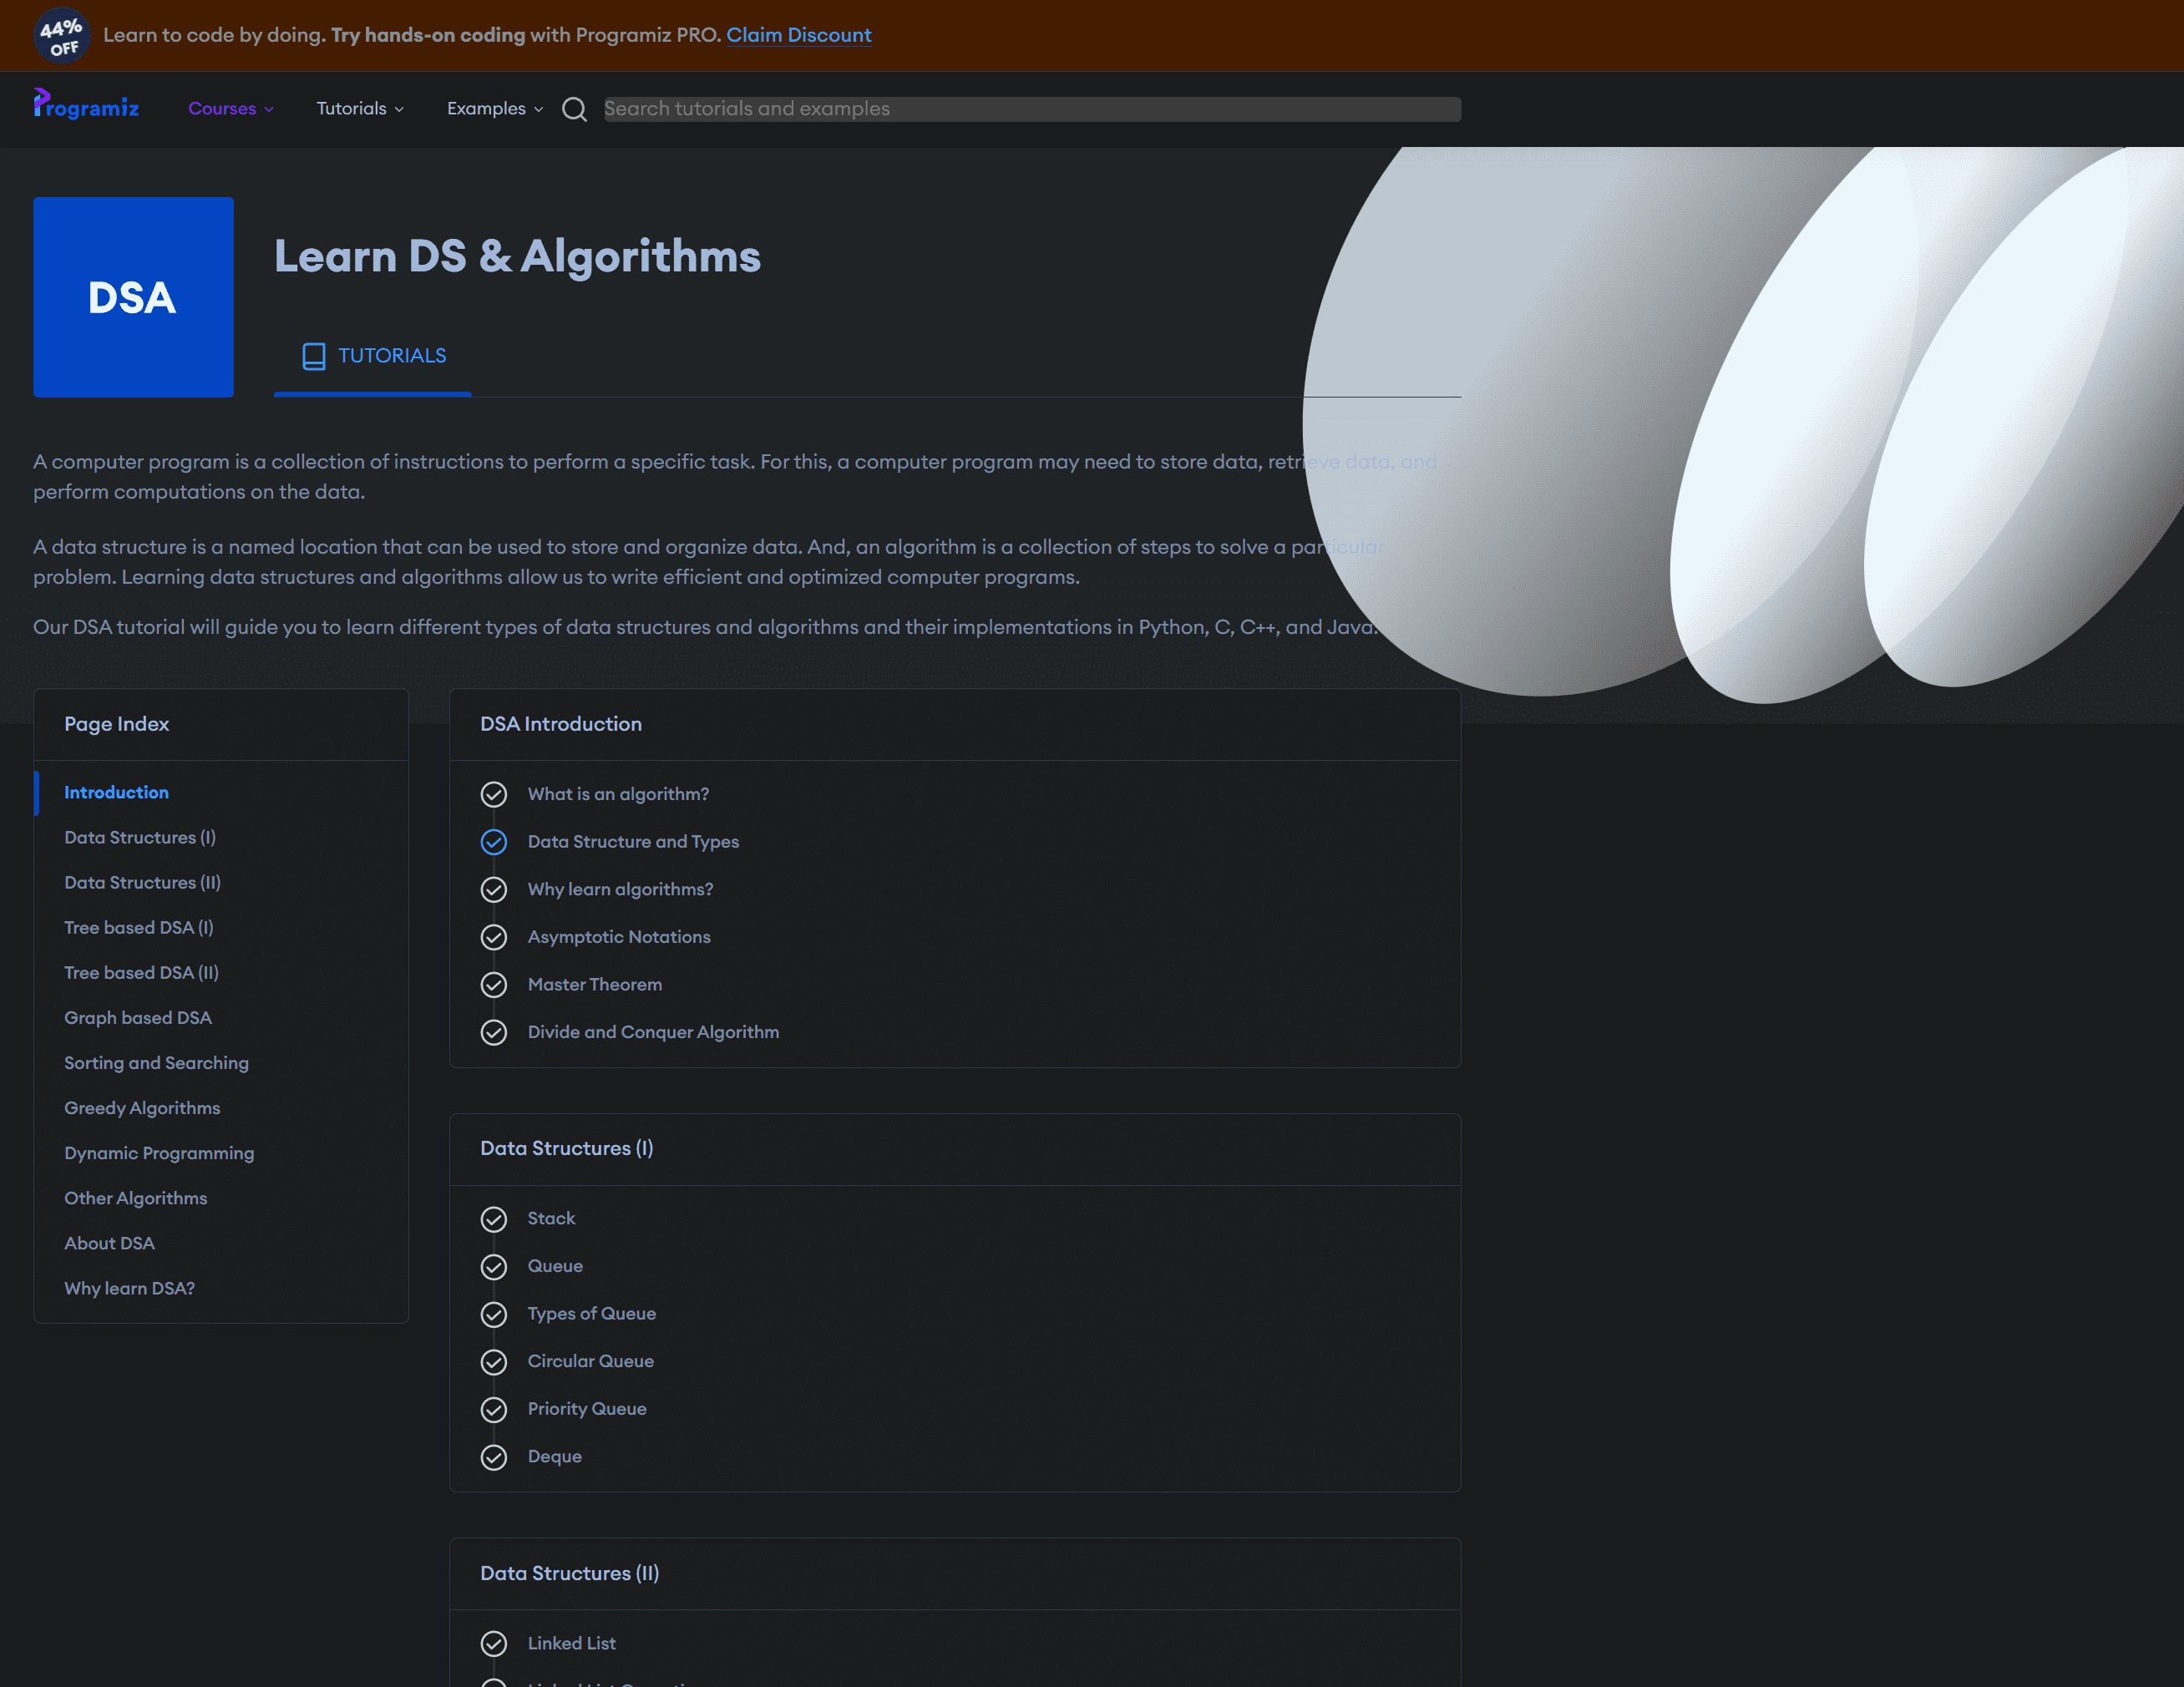Open the Priority Queue tutorial
The image size is (2184, 1687).
(587, 1409)
